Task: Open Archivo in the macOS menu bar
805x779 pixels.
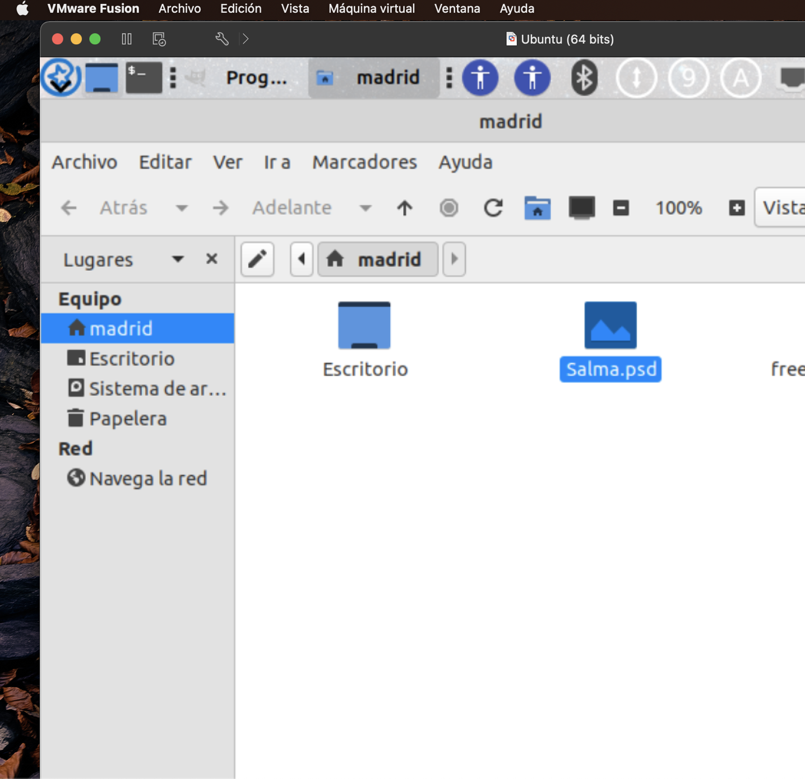Action: point(179,9)
